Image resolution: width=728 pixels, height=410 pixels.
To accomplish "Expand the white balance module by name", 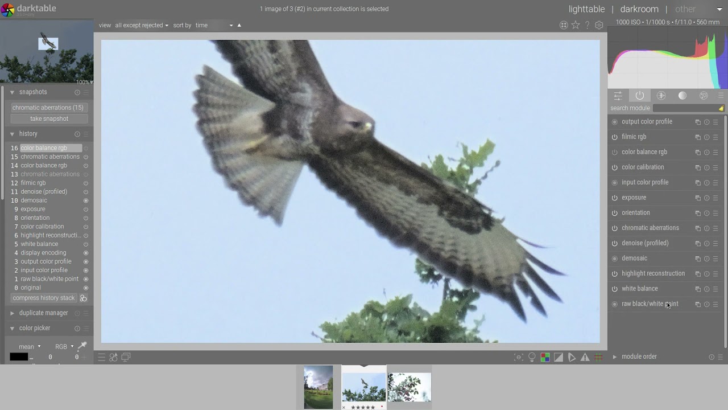I will pyautogui.click(x=639, y=289).
